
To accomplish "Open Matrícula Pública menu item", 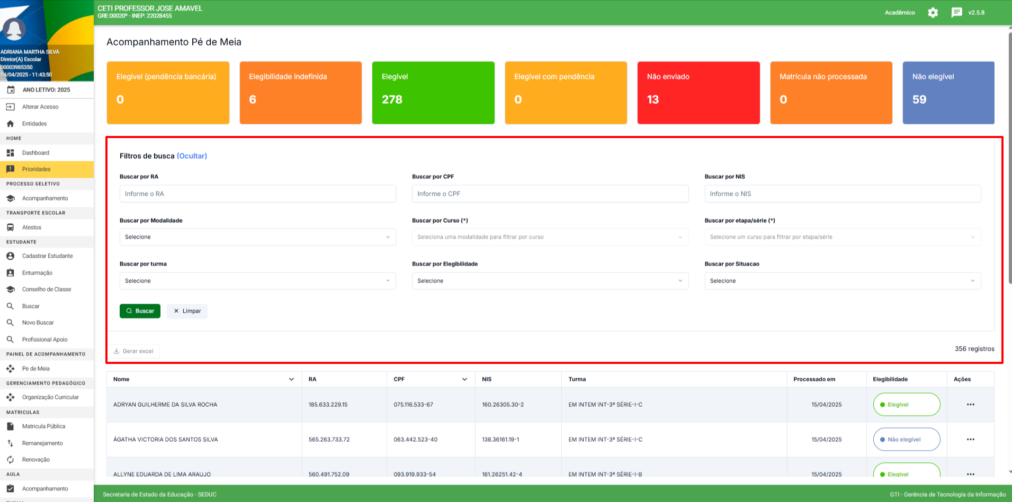I will click(x=43, y=426).
